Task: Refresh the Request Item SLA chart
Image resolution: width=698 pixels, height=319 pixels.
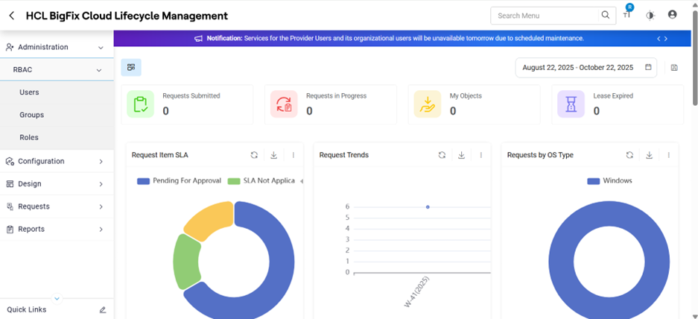Action: coord(254,155)
